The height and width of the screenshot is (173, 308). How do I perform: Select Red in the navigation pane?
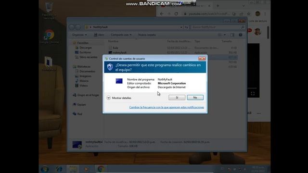pyautogui.click(x=77, y=114)
